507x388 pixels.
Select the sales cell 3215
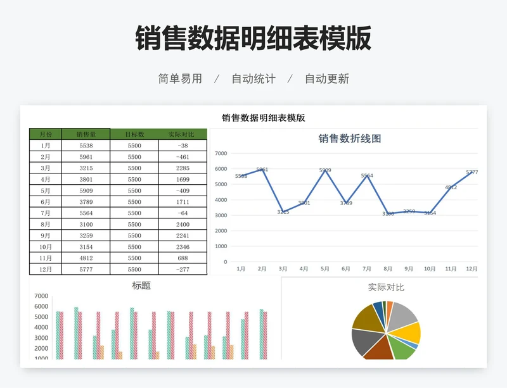86,168
